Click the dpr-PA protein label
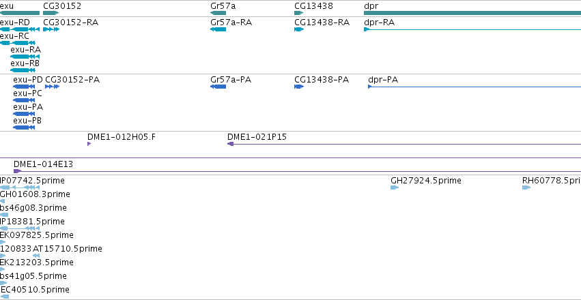The width and height of the screenshot is (581, 300). (383, 80)
